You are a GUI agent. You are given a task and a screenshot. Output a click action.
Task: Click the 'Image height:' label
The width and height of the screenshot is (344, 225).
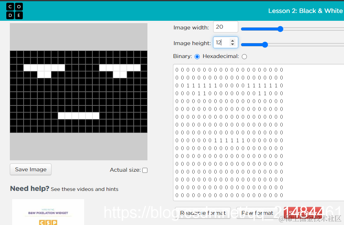[192, 43]
